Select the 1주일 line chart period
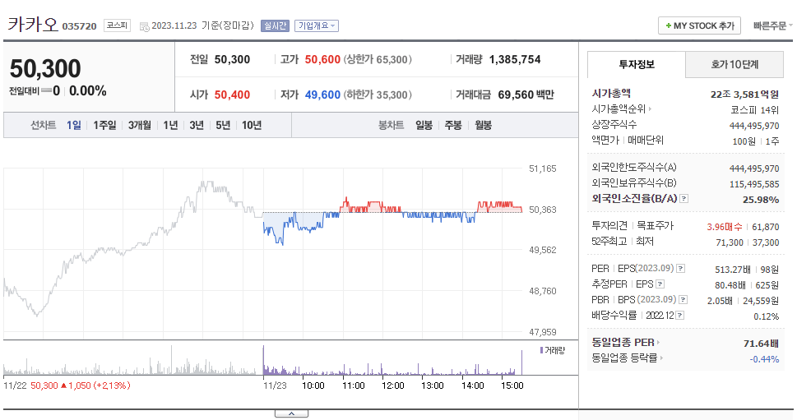The image size is (797, 420). pos(104,125)
